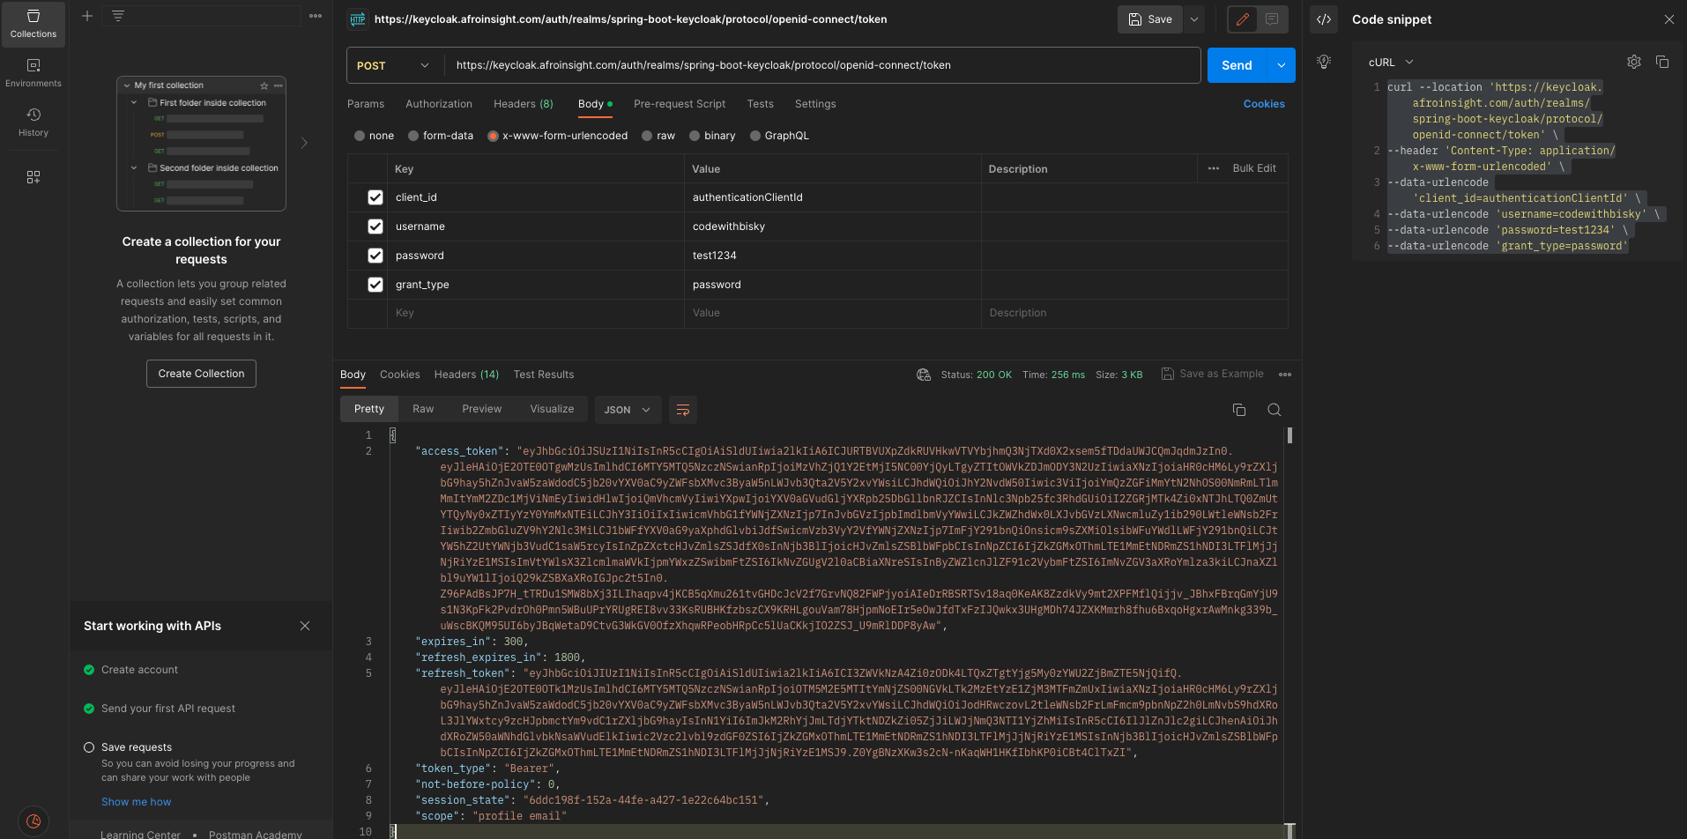Create a new collection with plus icon
The height and width of the screenshot is (839, 1687).
click(87, 16)
